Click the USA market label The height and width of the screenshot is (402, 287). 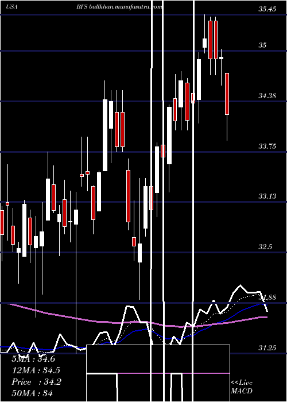(12, 7)
